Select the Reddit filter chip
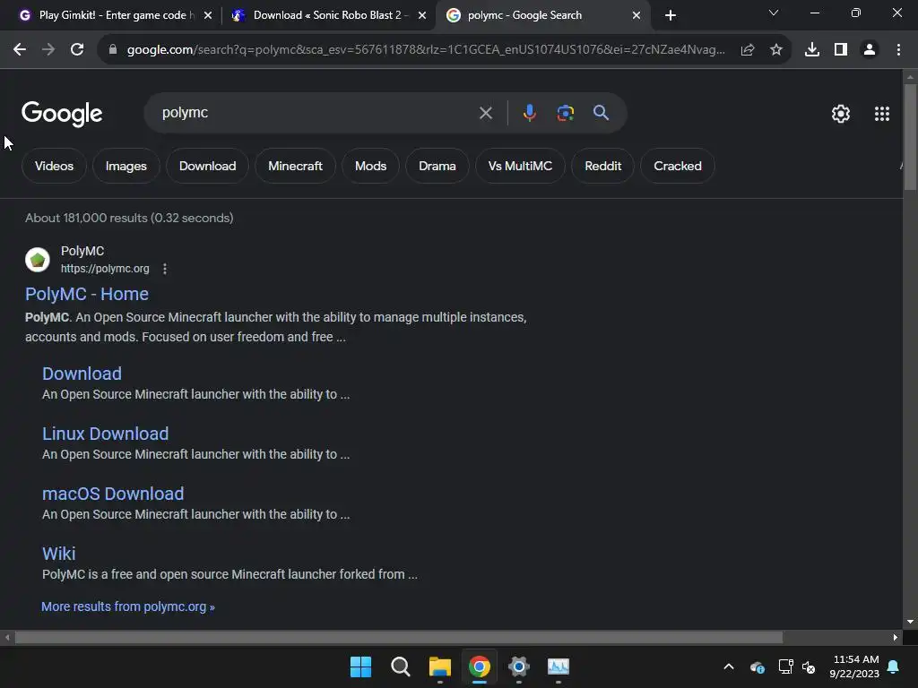 click(x=603, y=166)
